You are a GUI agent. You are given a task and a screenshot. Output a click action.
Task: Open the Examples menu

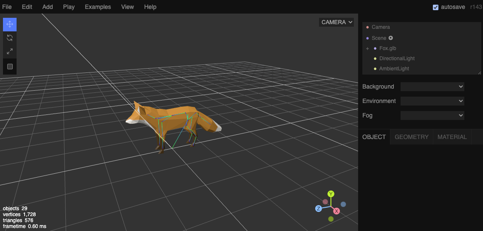click(98, 7)
